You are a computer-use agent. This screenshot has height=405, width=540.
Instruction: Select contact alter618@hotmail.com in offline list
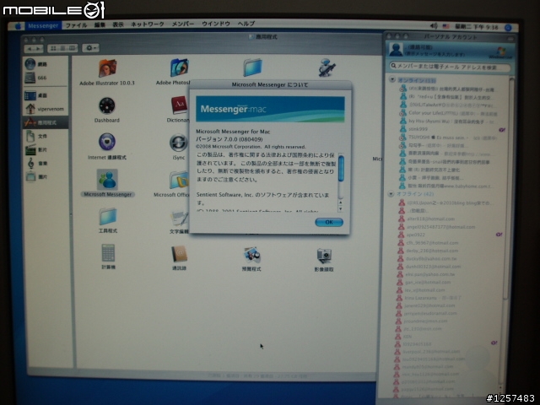430,219
